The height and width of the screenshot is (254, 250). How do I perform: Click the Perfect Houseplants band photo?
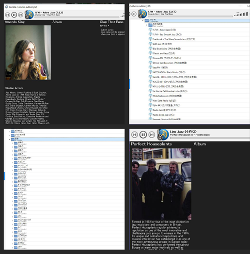[x=161, y=184]
